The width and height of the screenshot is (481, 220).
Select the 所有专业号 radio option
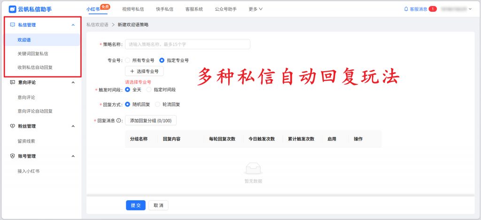pyautogui.click(x=128, y=61)
